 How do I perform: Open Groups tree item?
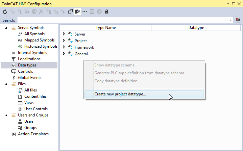[x=31, y=128]
